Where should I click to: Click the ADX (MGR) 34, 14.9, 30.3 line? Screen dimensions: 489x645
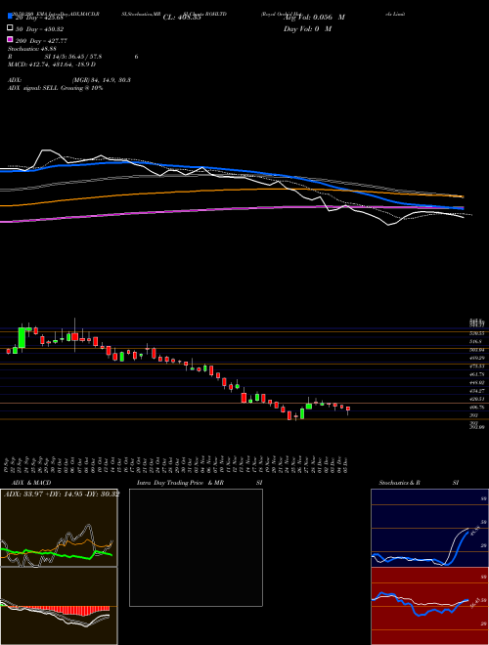pyautogui.click(x=69, y=80)
